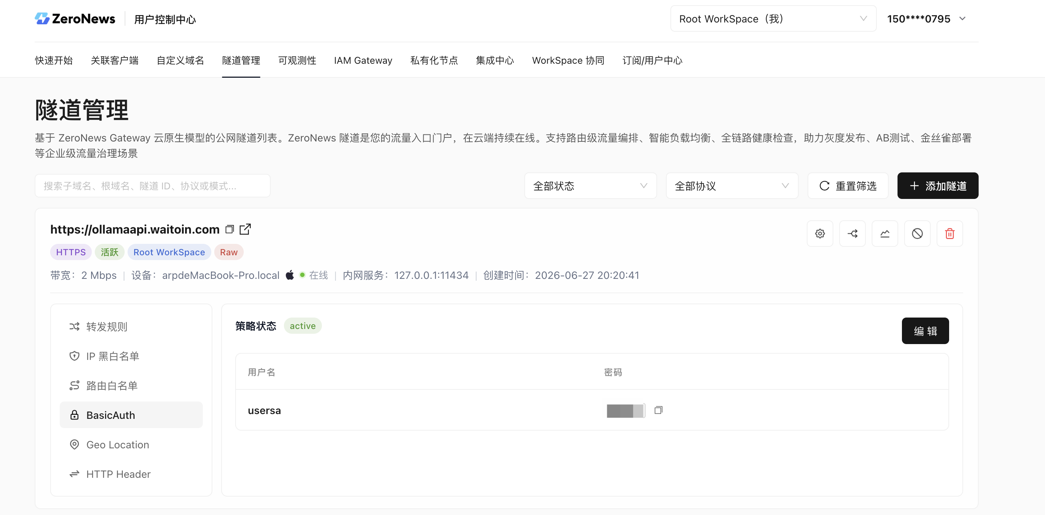The height and width of the screenshot is (515, 1045).
Task: Click the BasicAuth lock icon
Action: [x=74, y=415]
